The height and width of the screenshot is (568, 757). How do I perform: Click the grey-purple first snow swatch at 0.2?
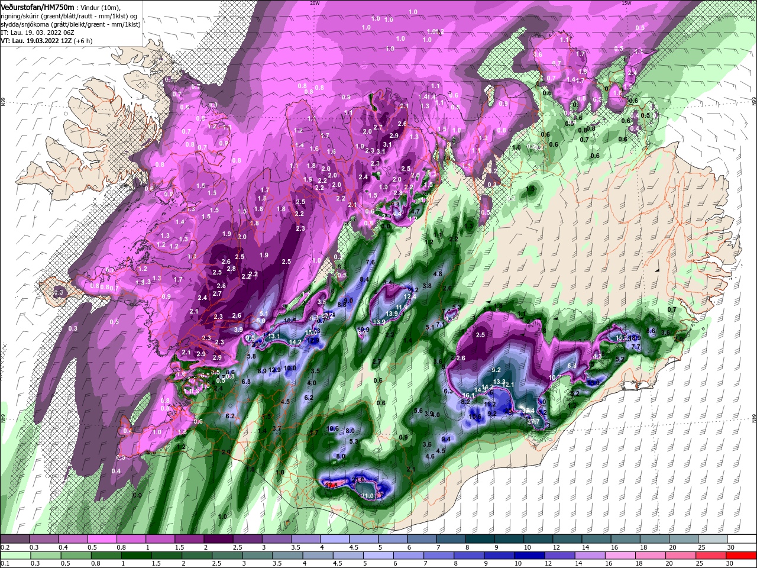15,539
